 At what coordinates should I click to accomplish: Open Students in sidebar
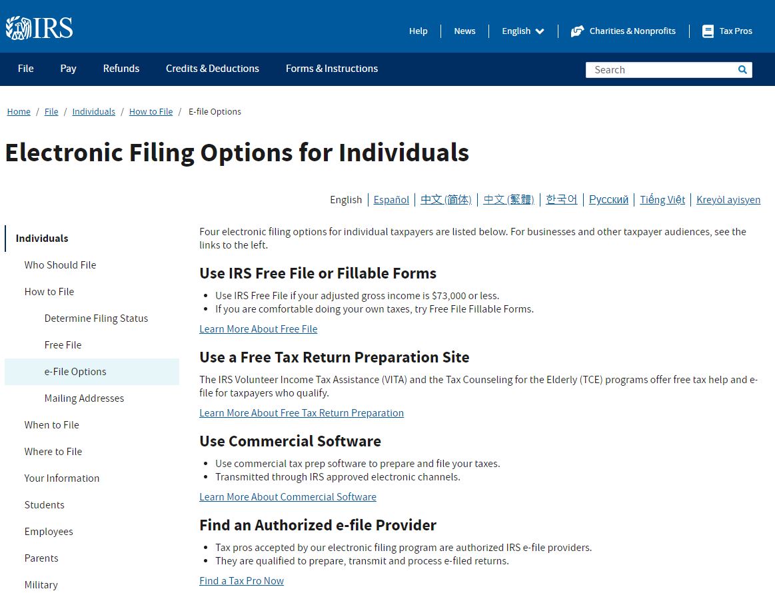pyautogui.click(x=44, y=505)
